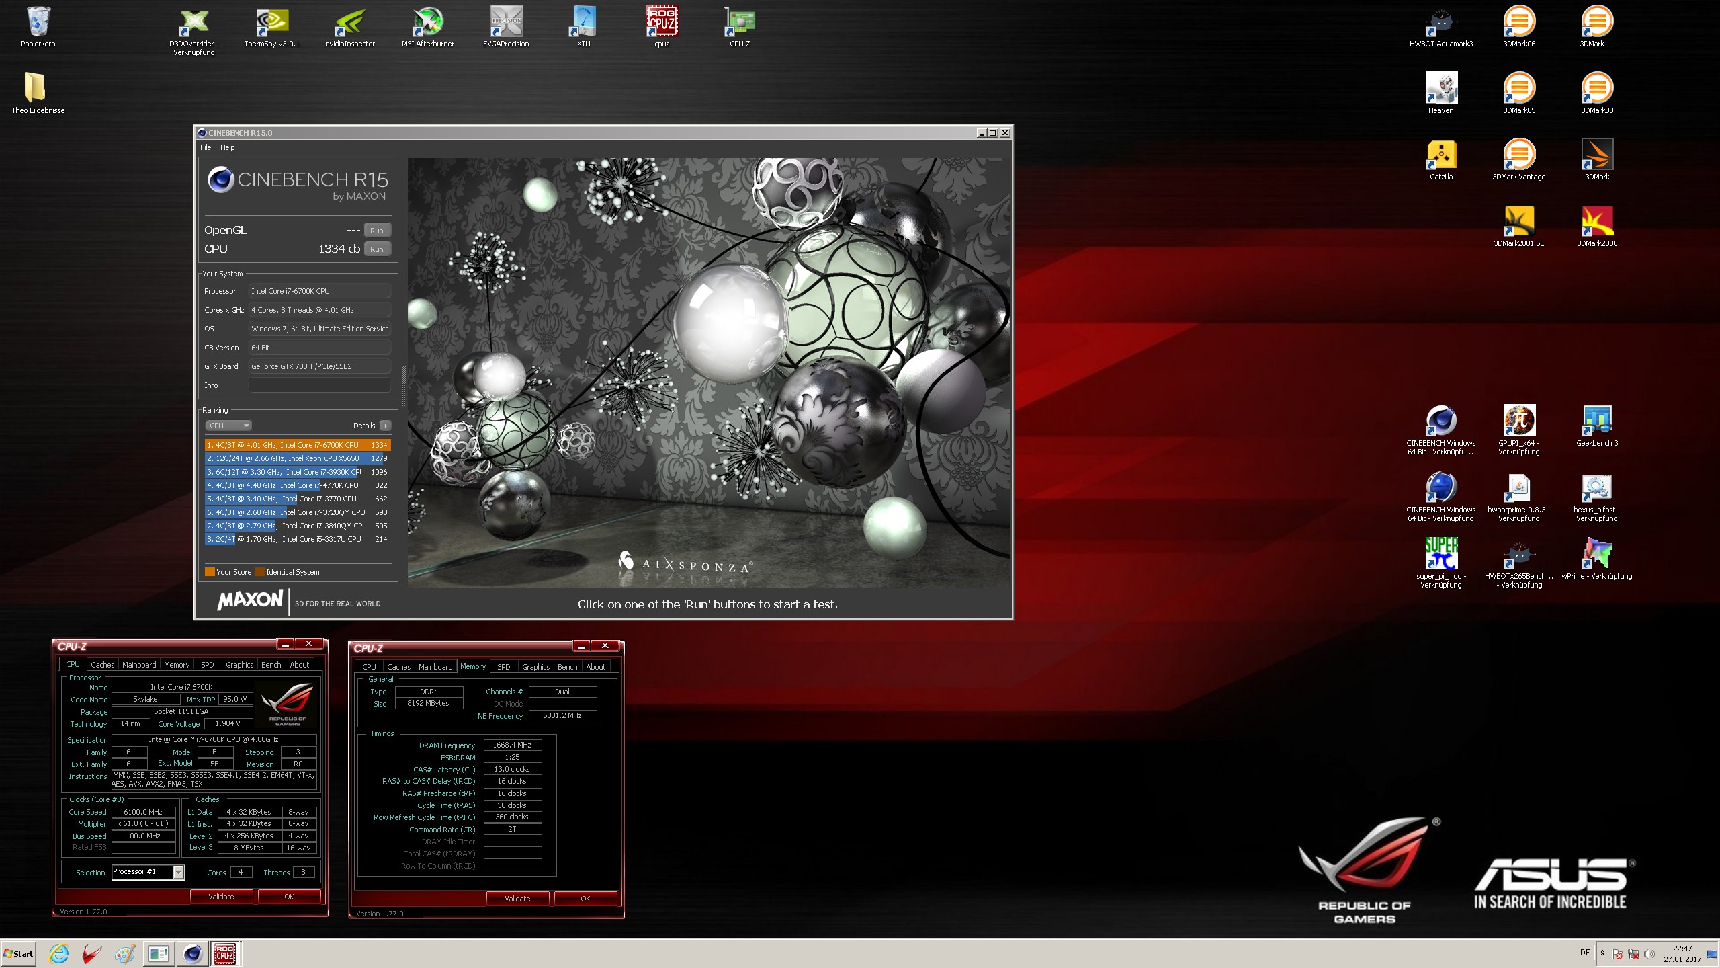Image resolution: width=1720 pixels, height=968 pixels.
Task: Switch to Caches tab in left CPU-Z
Action: [103, 665]
